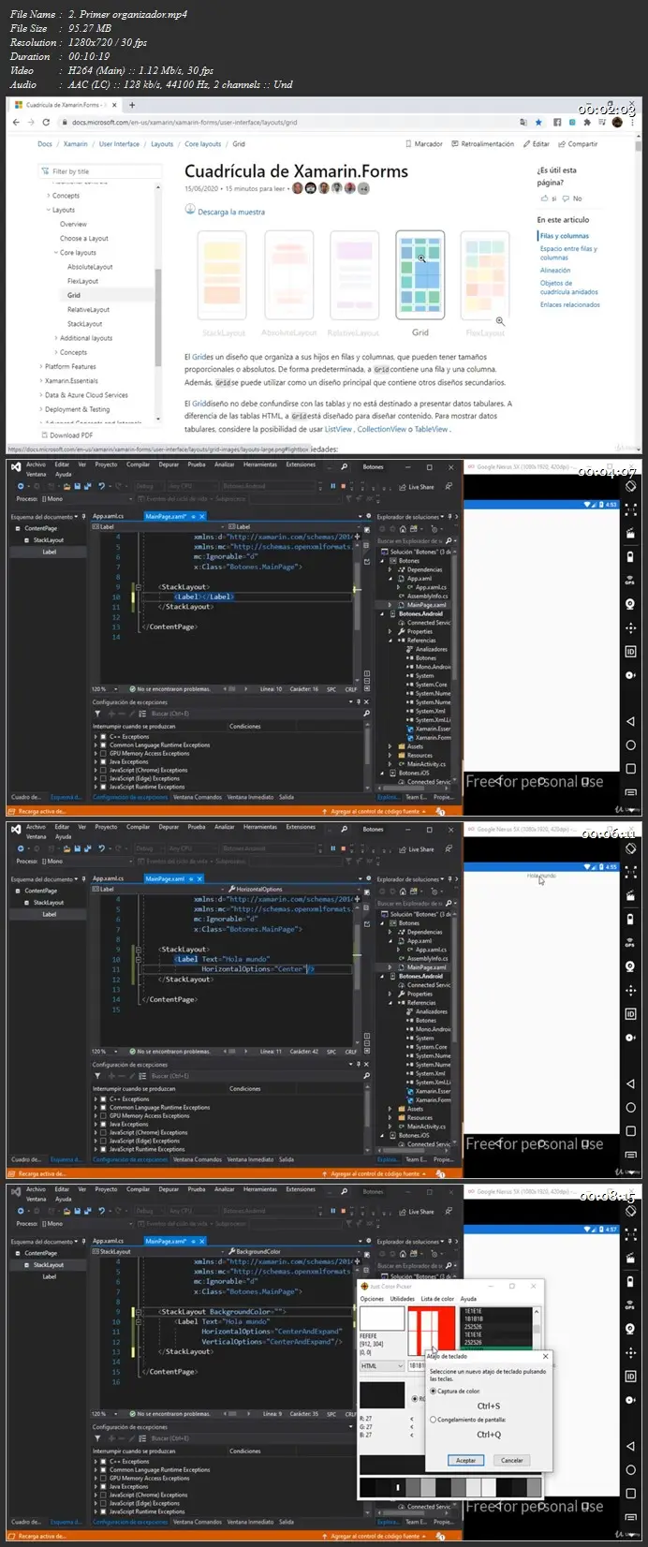In 00:08:15 frame, click emulator fullscreen corners icon
648x1547 pixels.
click(630, 1234)
